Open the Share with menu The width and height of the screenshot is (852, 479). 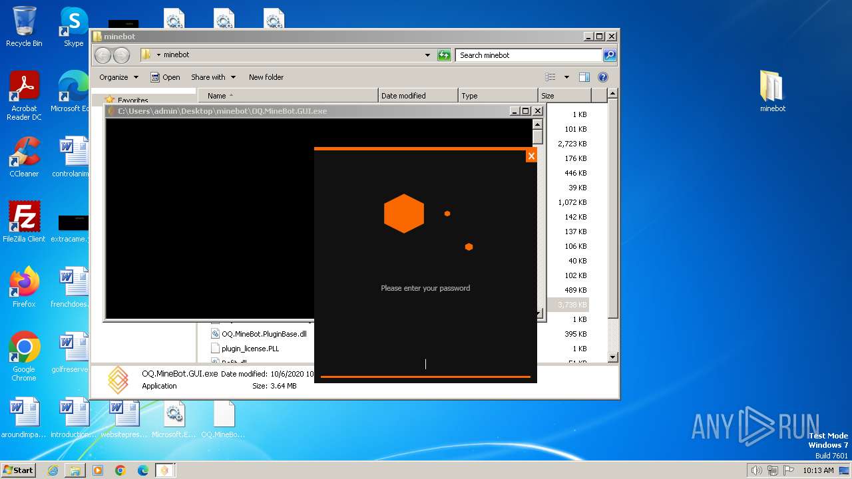(x=212, y=77)
